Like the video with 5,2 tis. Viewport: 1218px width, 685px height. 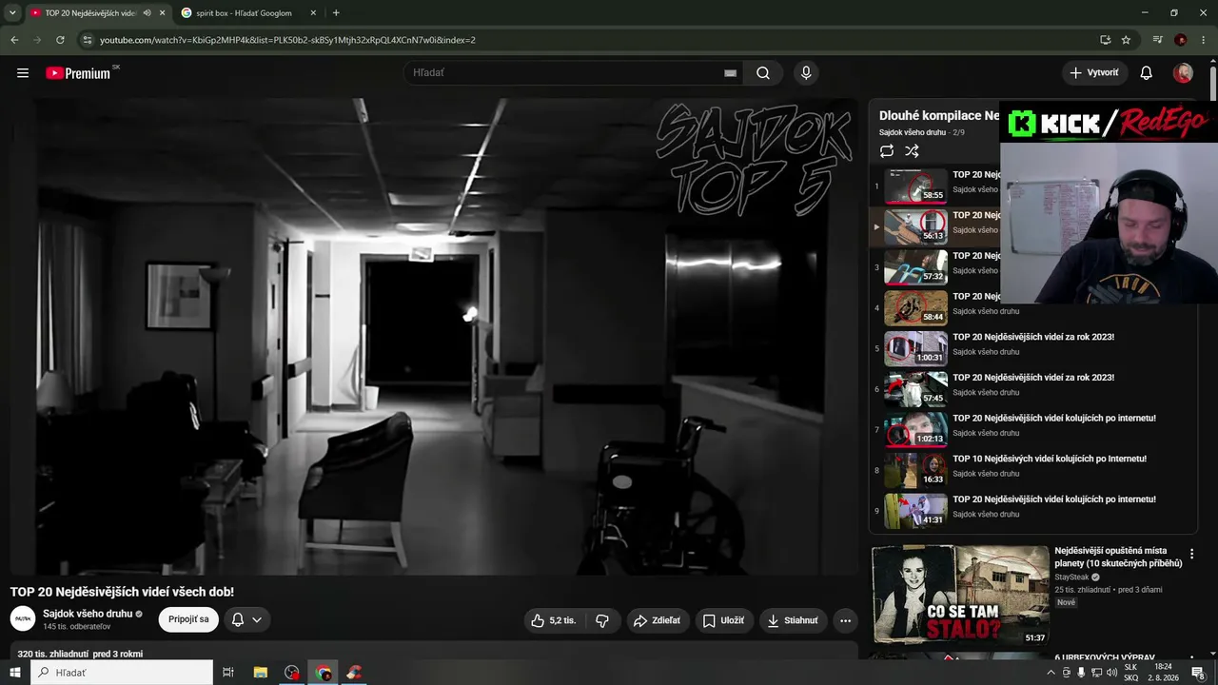[x=555, y=620]
